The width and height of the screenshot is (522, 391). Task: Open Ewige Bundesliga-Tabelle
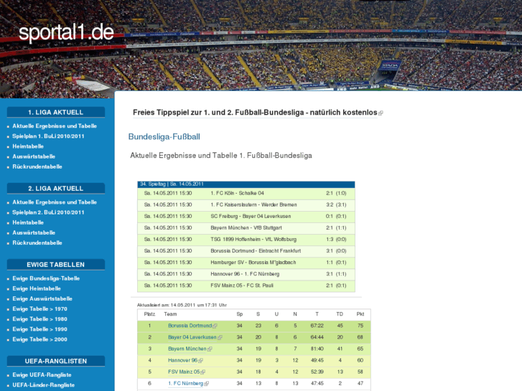46,278
